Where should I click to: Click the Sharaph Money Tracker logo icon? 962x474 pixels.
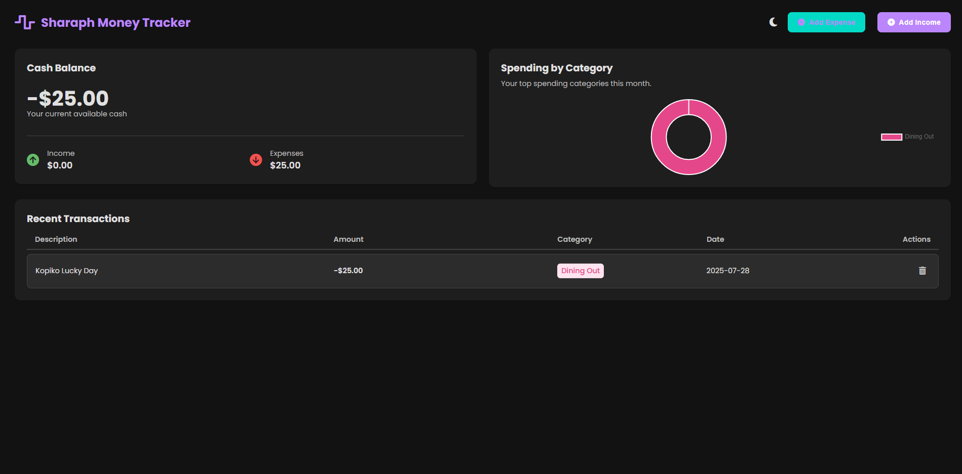click(25, 22)
